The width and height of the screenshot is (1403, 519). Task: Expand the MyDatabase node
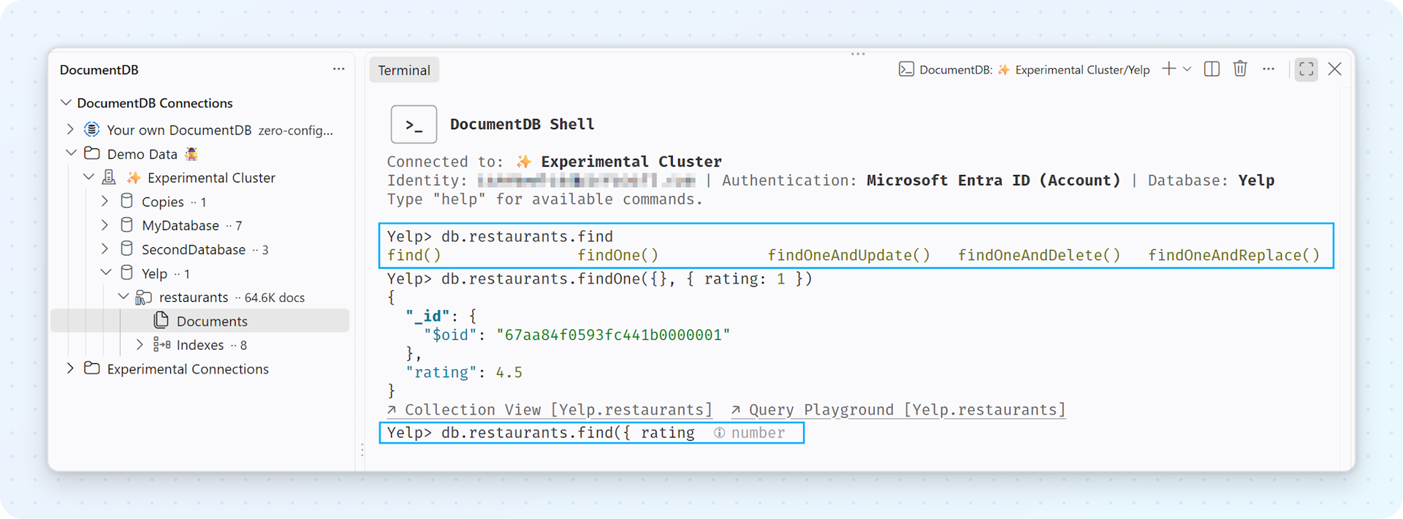pyautogui.click(x=105, y=225)
